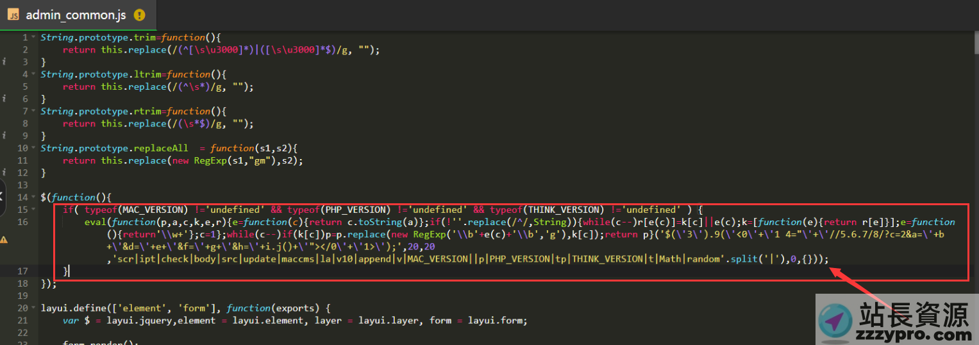Image resolution: width=979 pixels, height=345 pixels.
Task: Click the info marker beside line 6
Action: click(4, 99)
